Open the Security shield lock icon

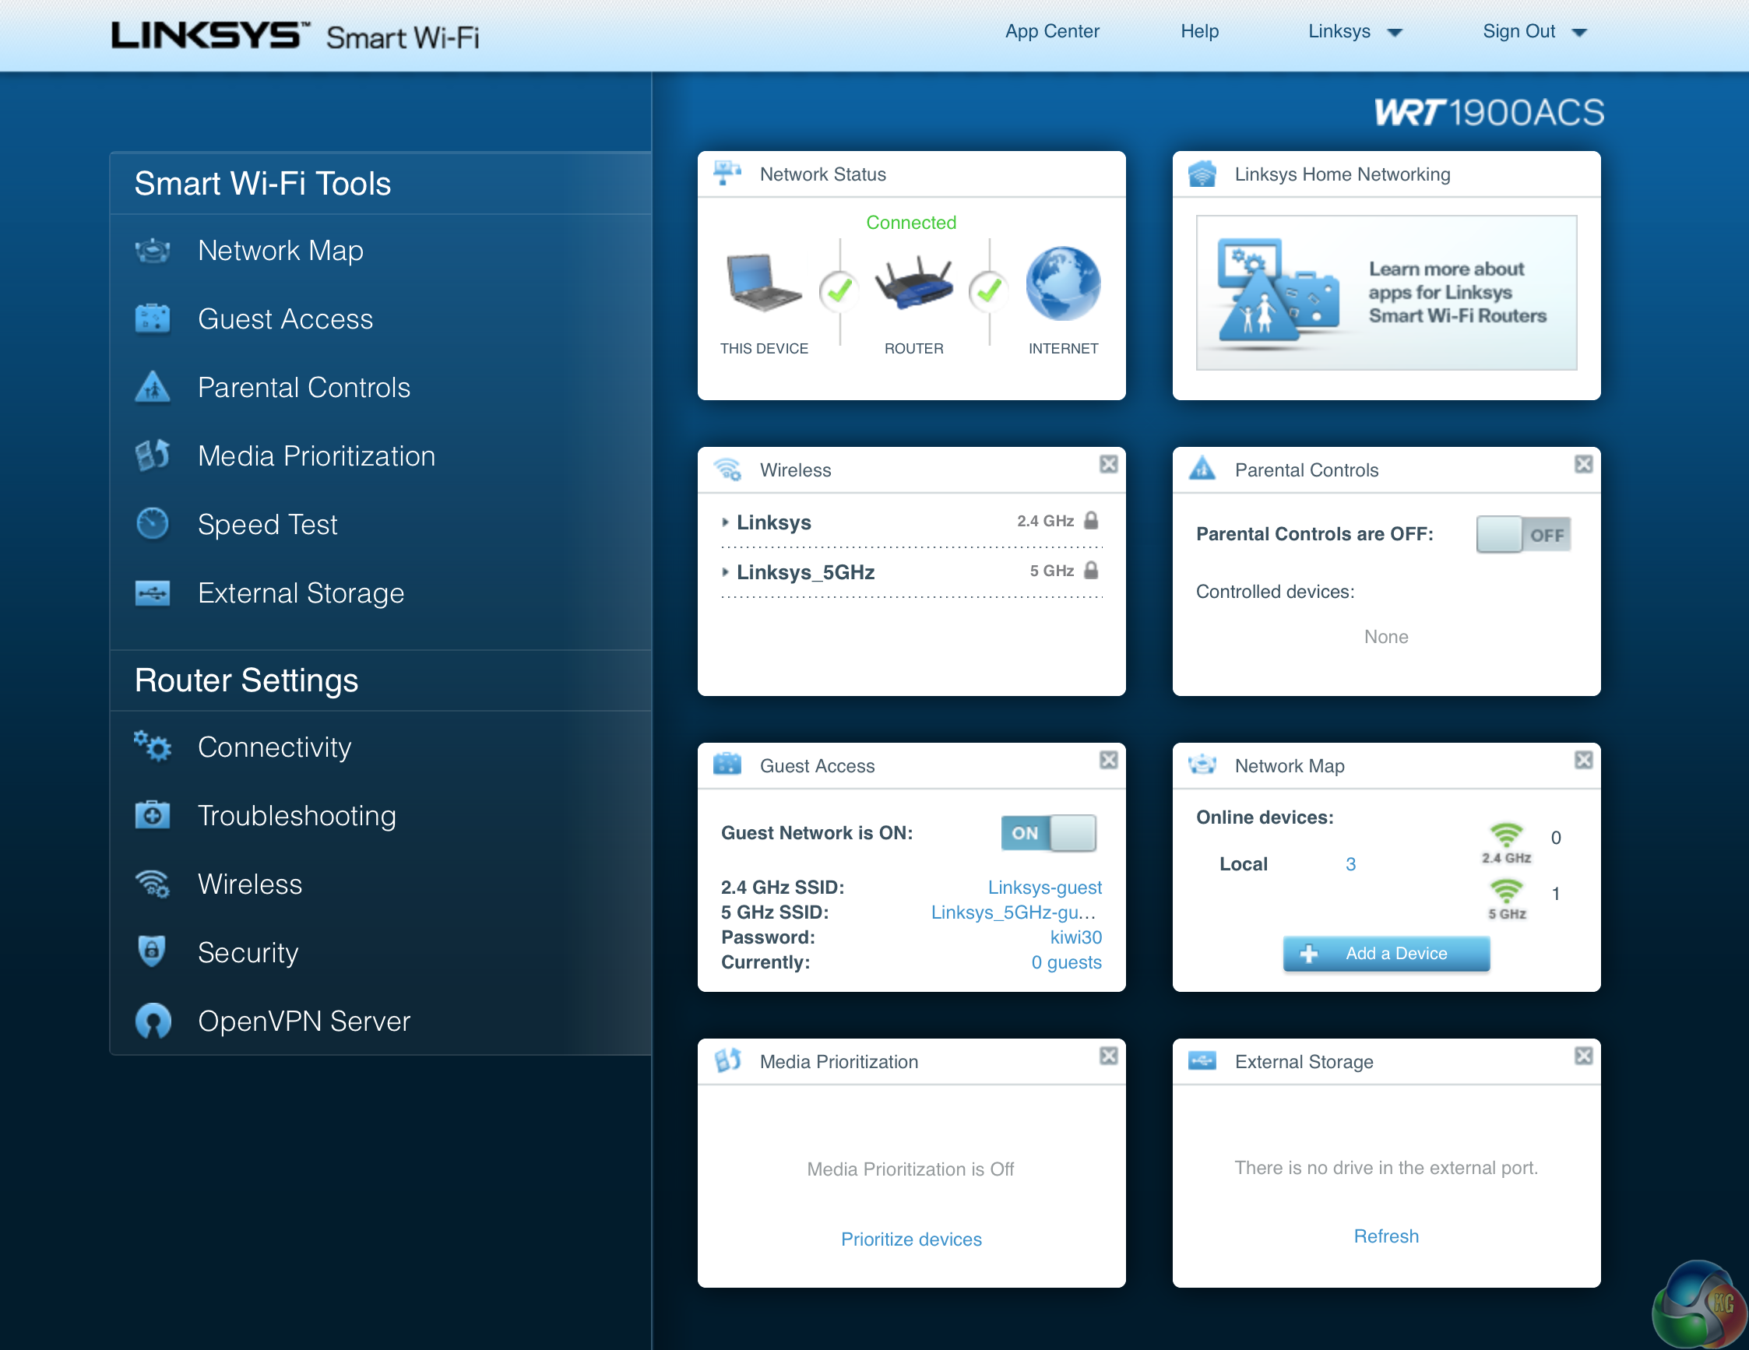(152, 951)
